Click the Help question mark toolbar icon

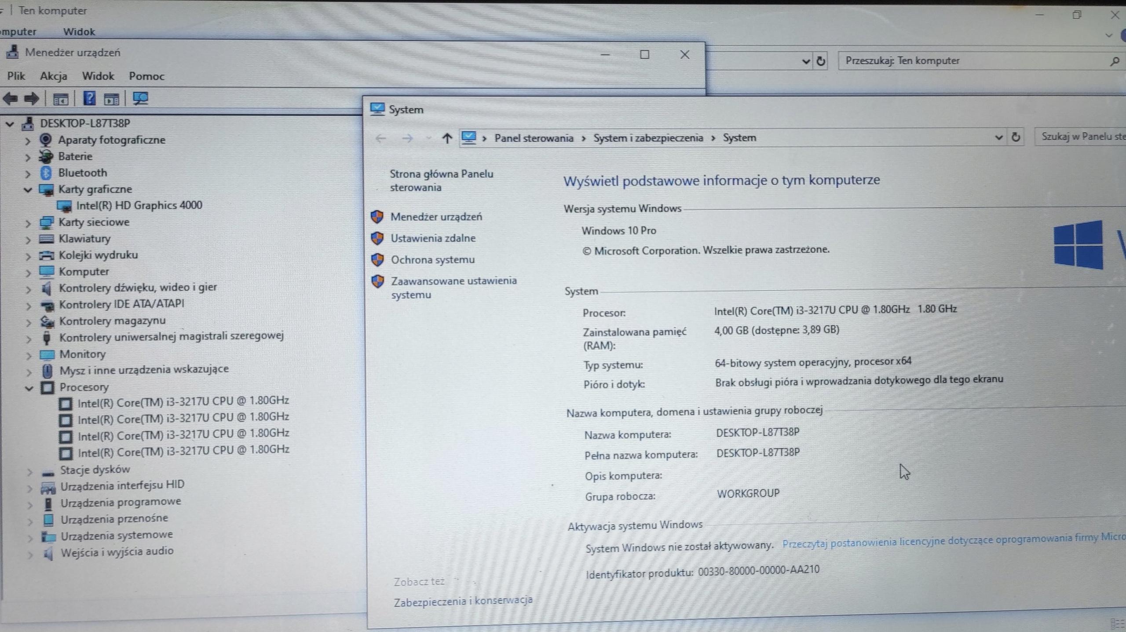click(x=89, y=98)
